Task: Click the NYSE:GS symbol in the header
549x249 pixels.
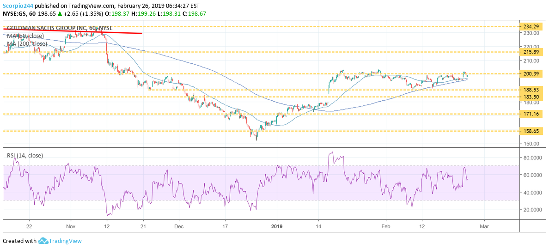Action: (x=13, y=13)
